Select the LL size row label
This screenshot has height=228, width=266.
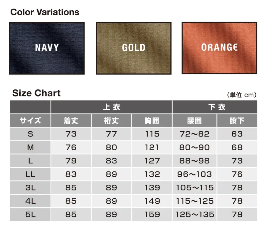(30, 174)
